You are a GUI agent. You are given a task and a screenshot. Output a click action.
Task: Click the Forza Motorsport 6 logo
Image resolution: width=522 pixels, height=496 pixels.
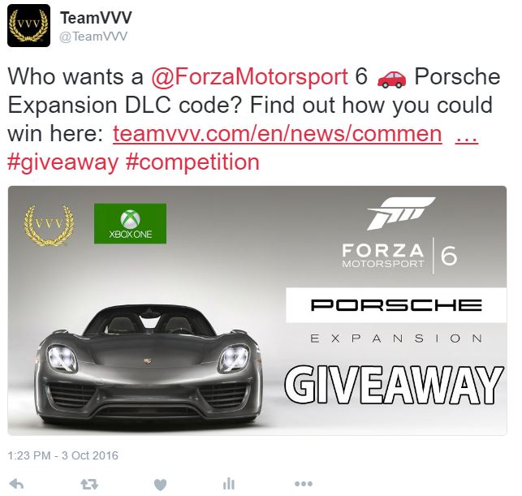[x=399, y=235]
